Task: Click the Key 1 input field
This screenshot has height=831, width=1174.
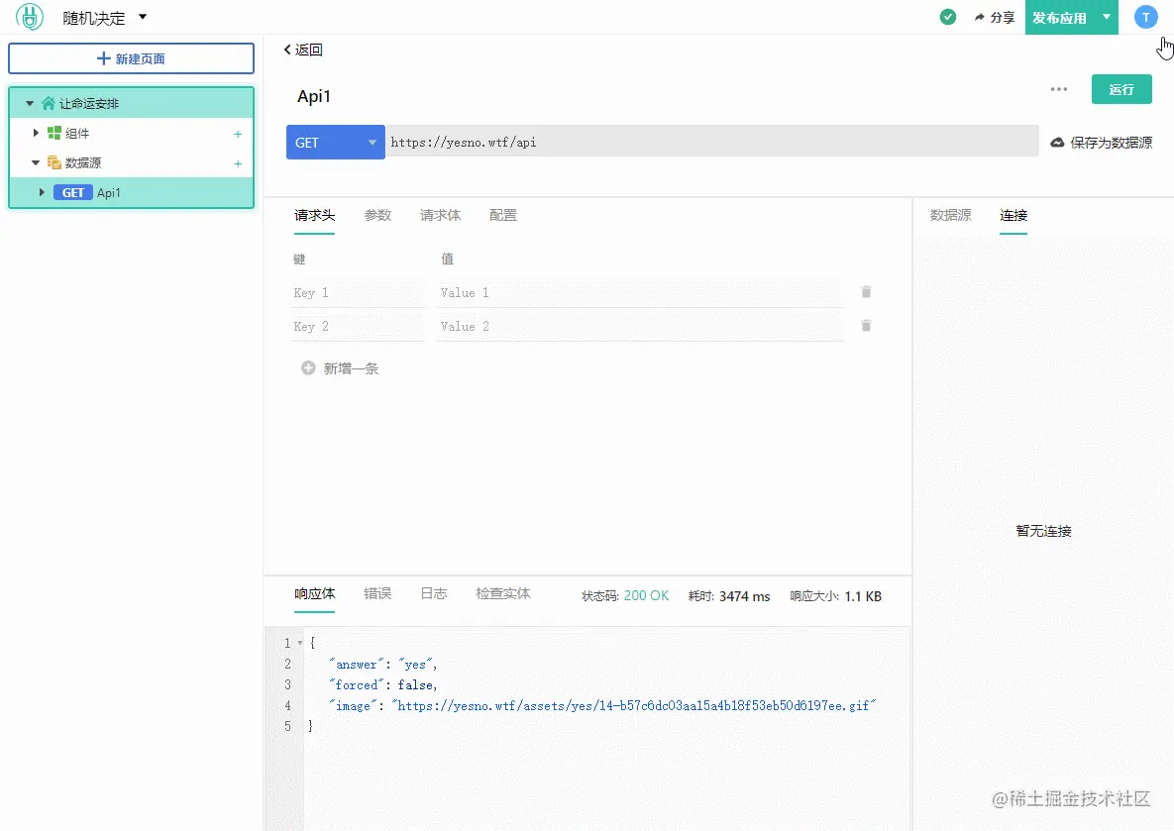Action: [358, 293]
